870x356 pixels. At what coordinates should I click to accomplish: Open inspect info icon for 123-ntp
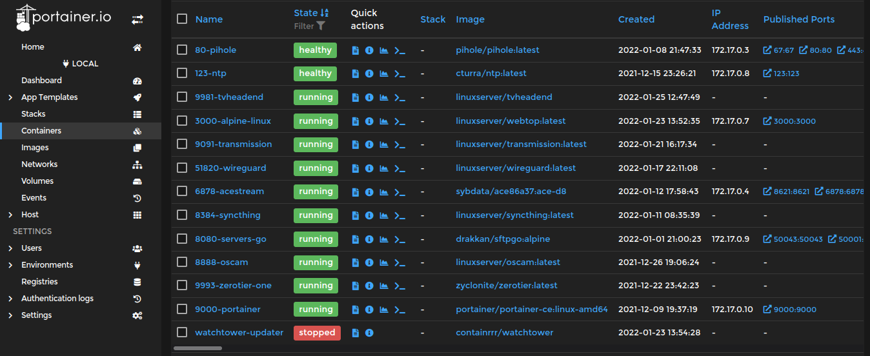(x=369, y=74)
